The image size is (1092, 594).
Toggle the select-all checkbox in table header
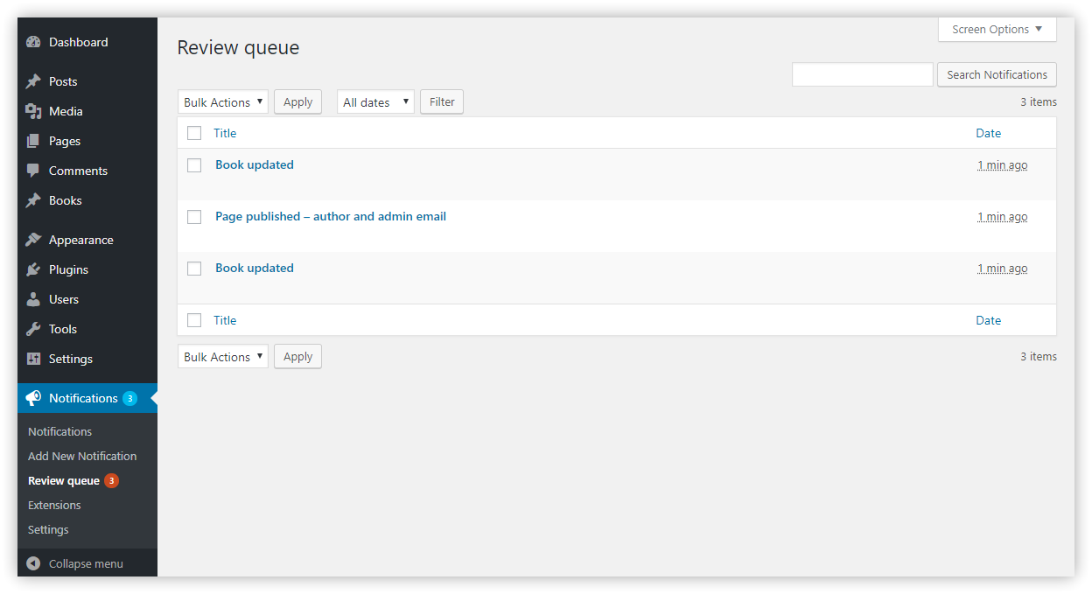194,133
